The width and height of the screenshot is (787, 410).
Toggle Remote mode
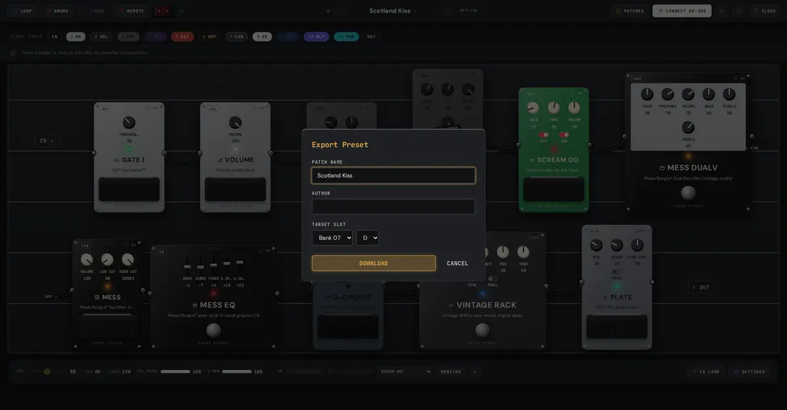(131, 10)
